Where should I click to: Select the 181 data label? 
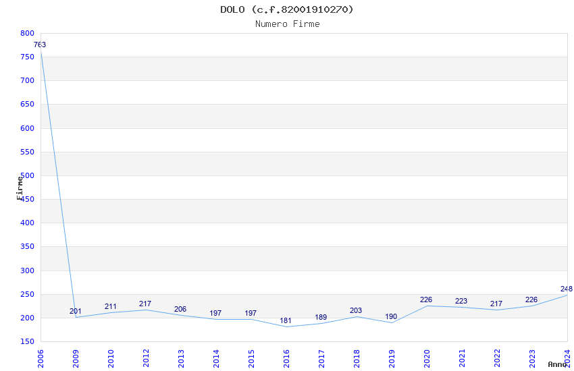[x=286, y=320]
